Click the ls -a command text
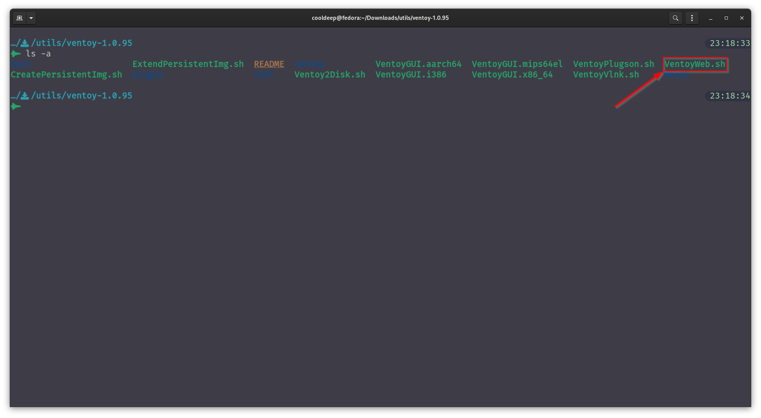Image resolution: width=761 pixels, height=418 pixels. click(38, 54)
